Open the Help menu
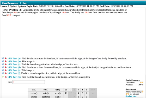 (25, 3)
